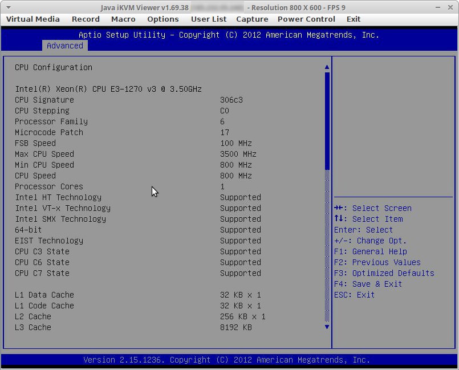Click the 306c3 signature value
Image resolution: width=459 pixels, height=370 pixels.
coord(231,100)
